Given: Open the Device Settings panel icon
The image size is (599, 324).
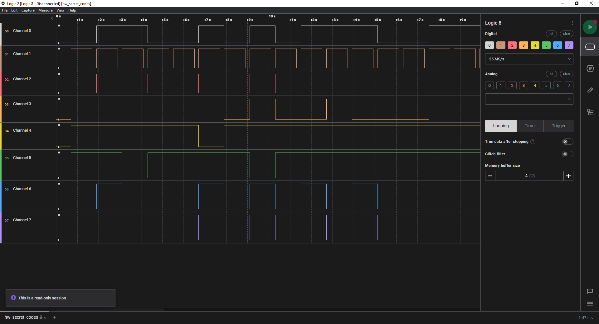Looking at the screenshot, I should click(x=590, y=47).
